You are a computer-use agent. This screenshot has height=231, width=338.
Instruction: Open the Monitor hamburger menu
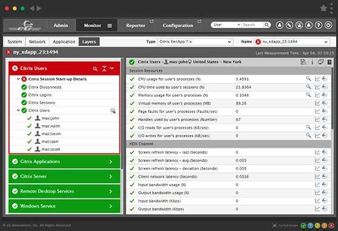click(110, 25)
